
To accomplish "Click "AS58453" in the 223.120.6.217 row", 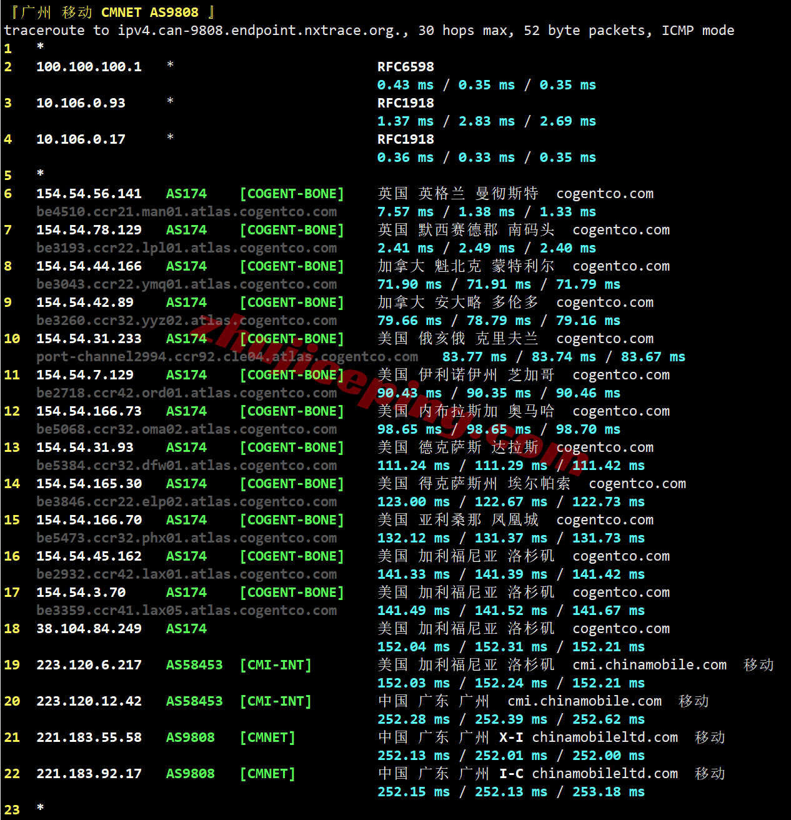I will coord(194,665).
